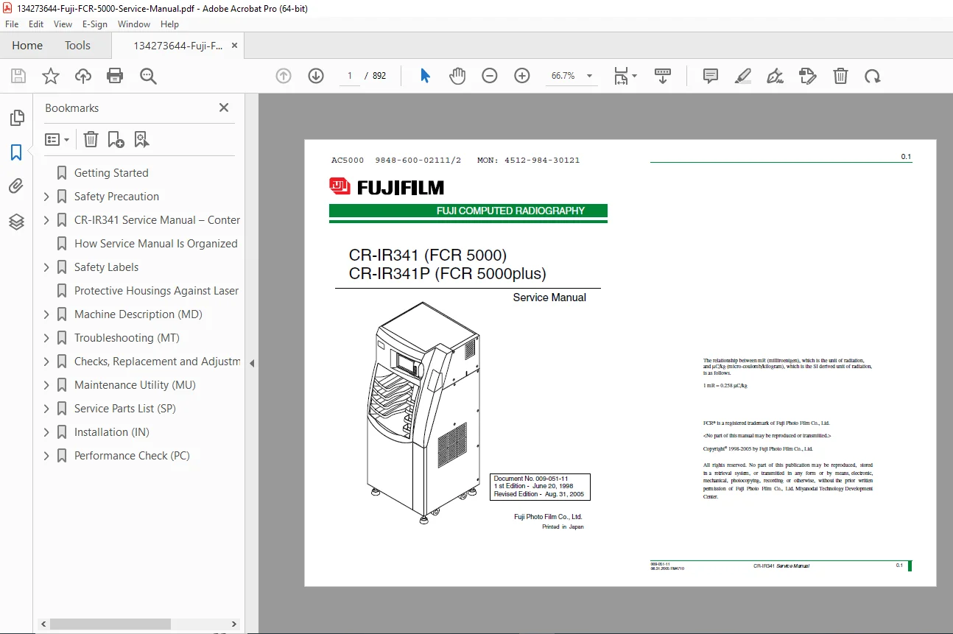
Task: Open the fit page options icon
Action: pyautogui.click(x=625, y=76)
